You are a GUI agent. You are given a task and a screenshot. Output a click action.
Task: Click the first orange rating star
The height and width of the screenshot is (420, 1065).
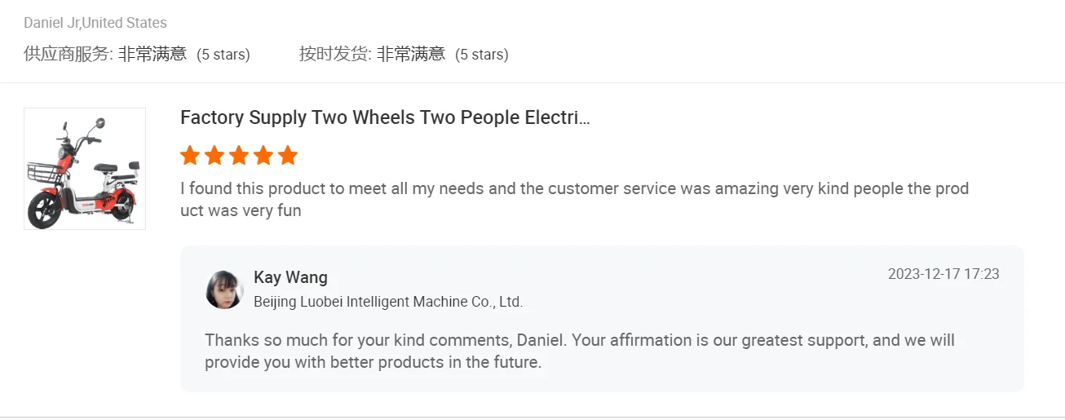coord(190,155)
